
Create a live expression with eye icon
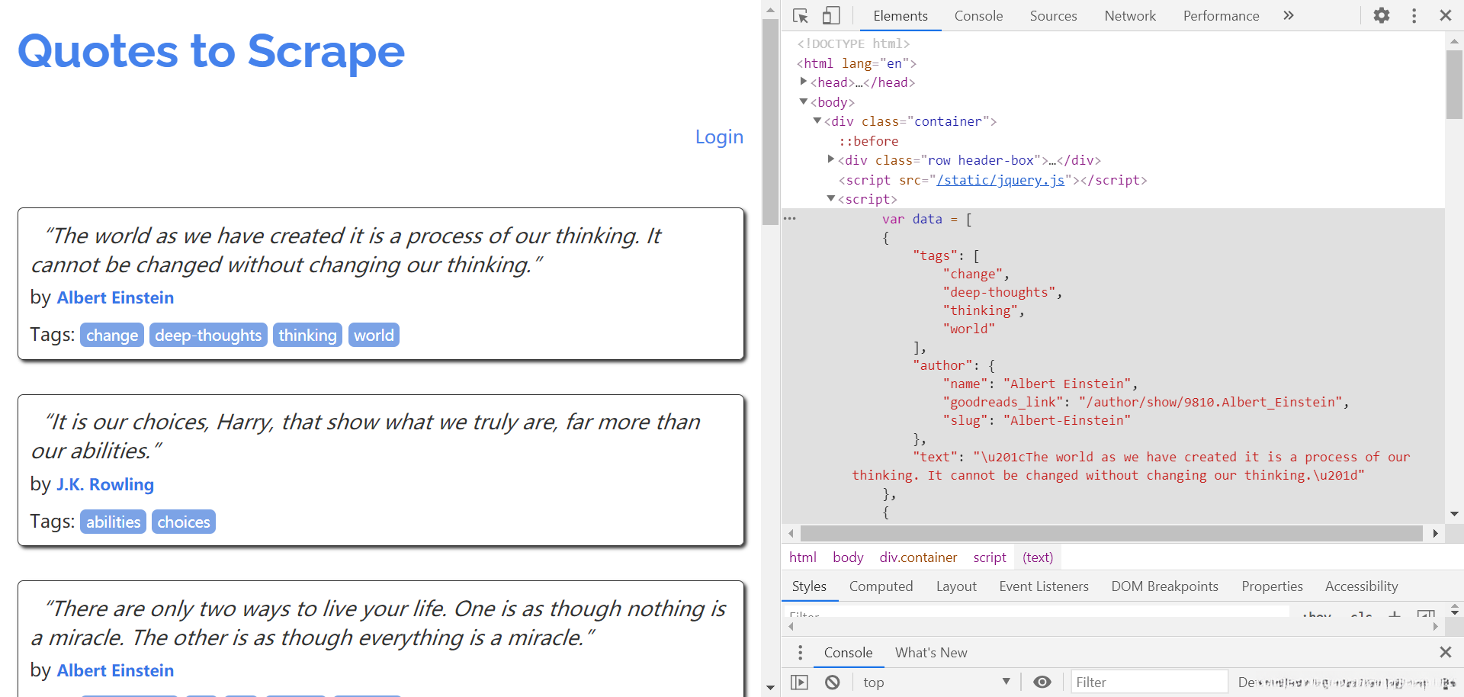[1042, 683]
